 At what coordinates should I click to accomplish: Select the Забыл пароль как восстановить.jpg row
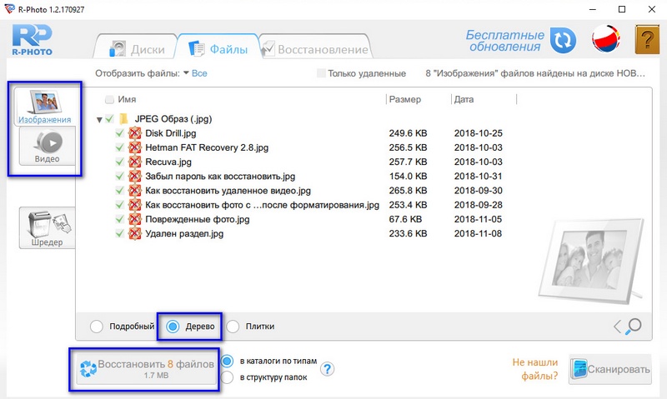click(220, 176)
